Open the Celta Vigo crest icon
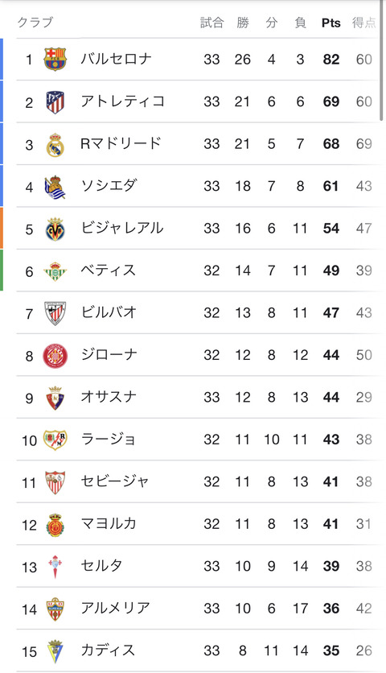Viewport: 386px width, 673px height. coord(55,567)
